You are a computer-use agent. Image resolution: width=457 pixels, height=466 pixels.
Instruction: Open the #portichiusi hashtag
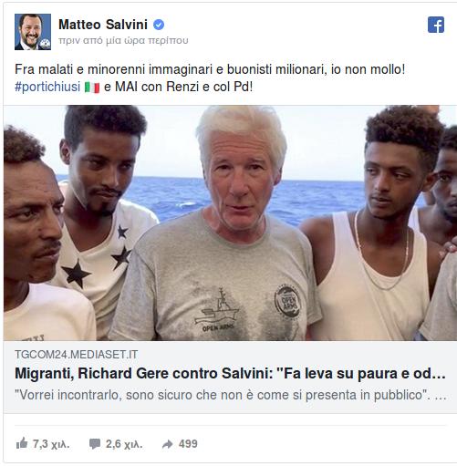47,87
